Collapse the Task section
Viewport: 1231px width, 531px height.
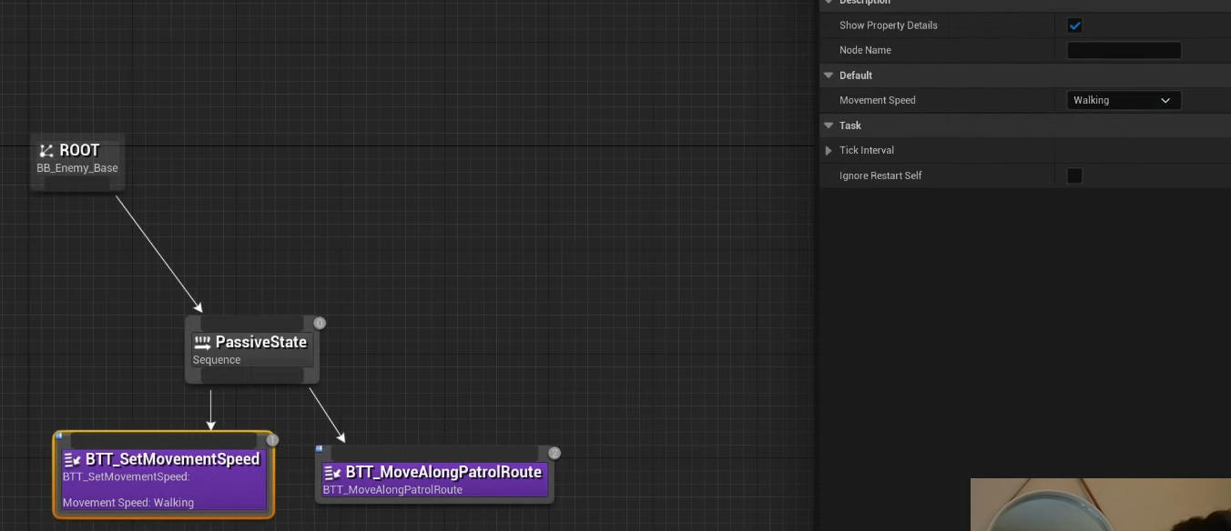(829, 125)
